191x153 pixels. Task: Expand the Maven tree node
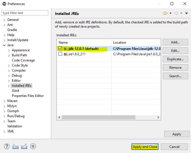[x=5, y=101]
